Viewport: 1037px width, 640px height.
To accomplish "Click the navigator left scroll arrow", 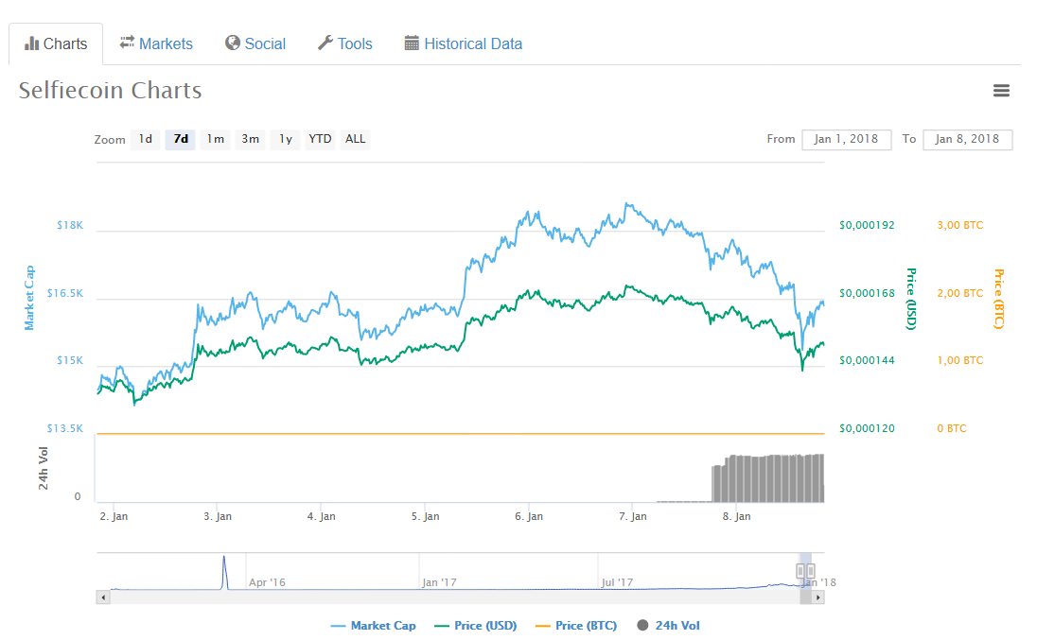I will pos(102,597).
